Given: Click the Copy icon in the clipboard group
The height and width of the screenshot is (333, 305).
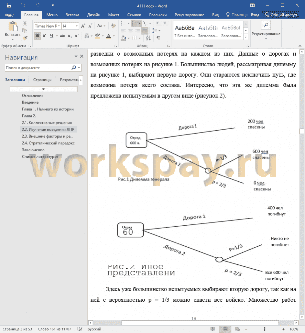Looking at the screenshot, I should point(25,31).
